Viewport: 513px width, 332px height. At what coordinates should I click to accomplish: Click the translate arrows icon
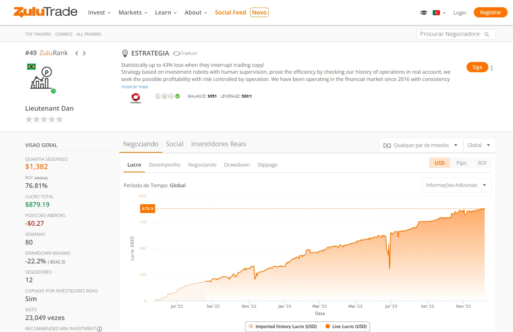point(176,53)
